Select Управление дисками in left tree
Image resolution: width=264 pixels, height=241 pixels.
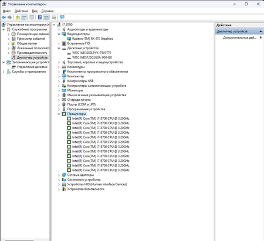tap(32, 67)
